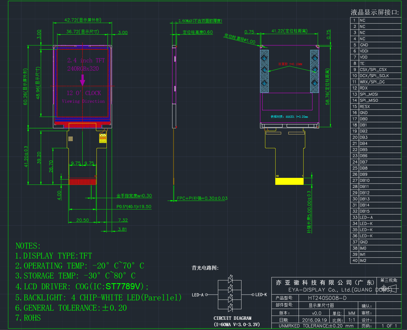This screenshot has width=407, height=330.
Task: Click the '2.4 inch TFT' label
Action: pos(86,60)
